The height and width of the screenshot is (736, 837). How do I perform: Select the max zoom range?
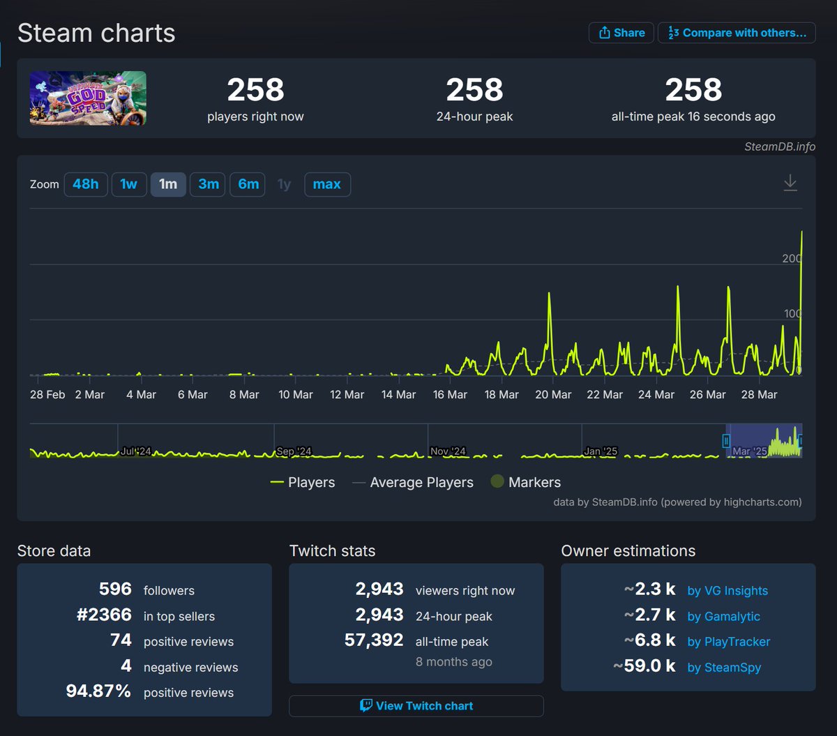pyautogui.click(x=327, y=184)
